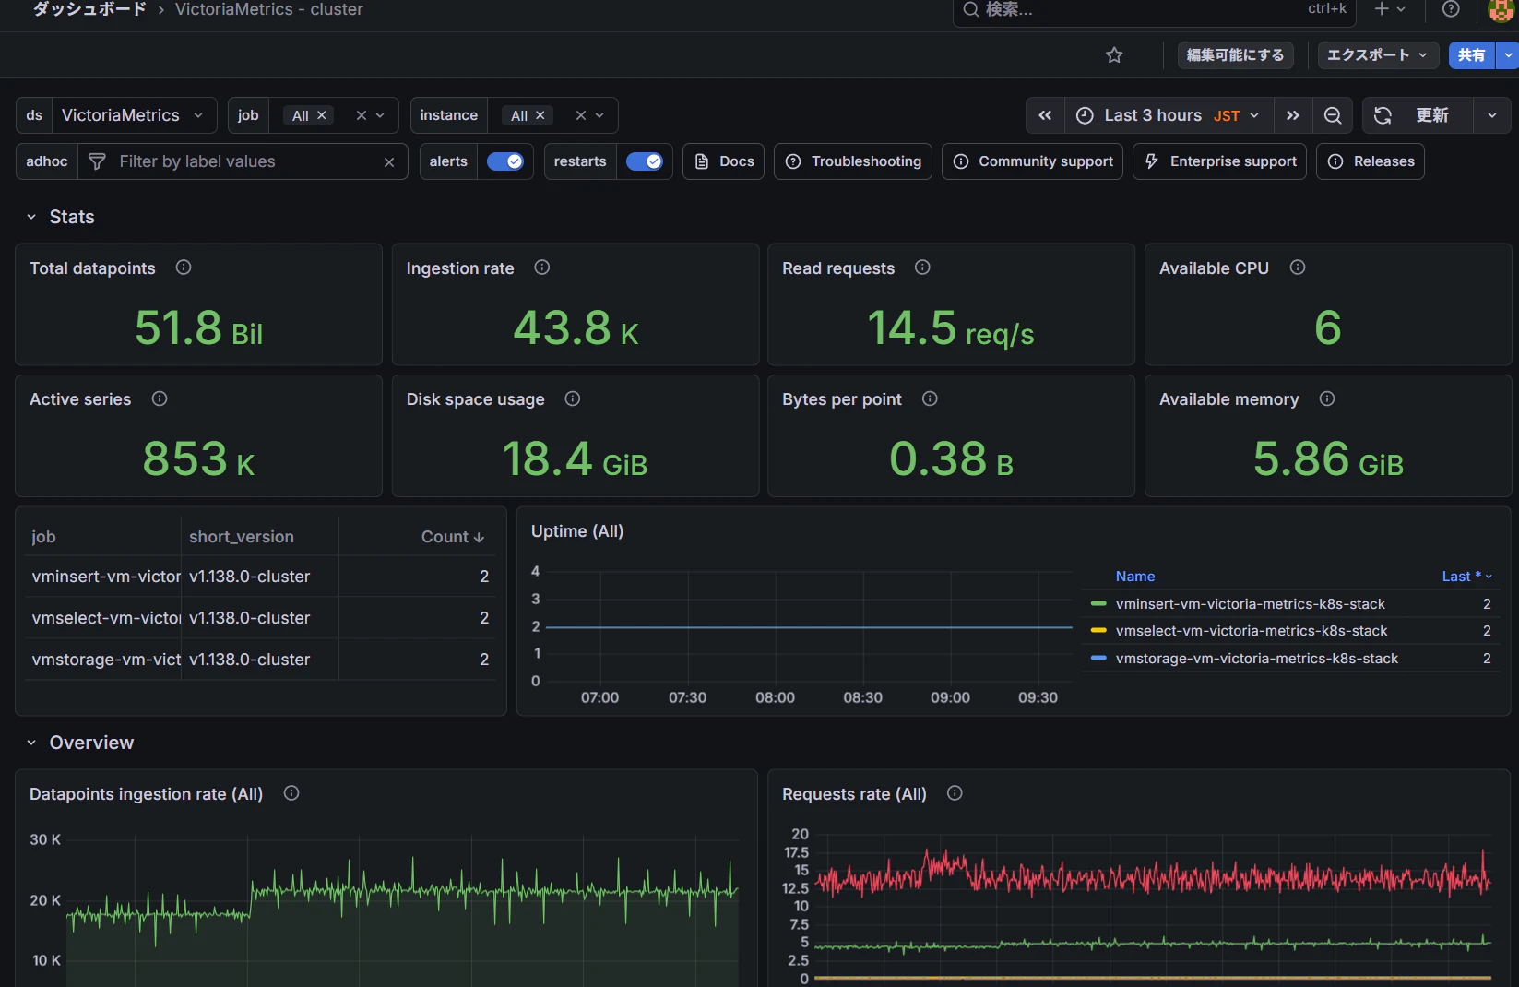This screenshot has height=987, width=1519.
Task: Sort table by job column header
Action: (x=43, y=537)
